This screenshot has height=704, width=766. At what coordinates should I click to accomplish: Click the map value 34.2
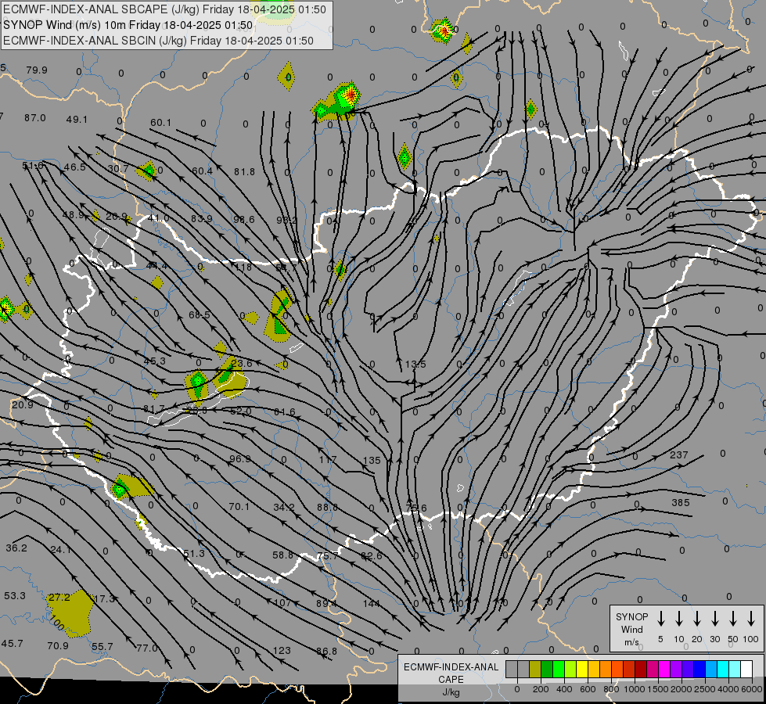pyautogui.click(x=284, y=508)
